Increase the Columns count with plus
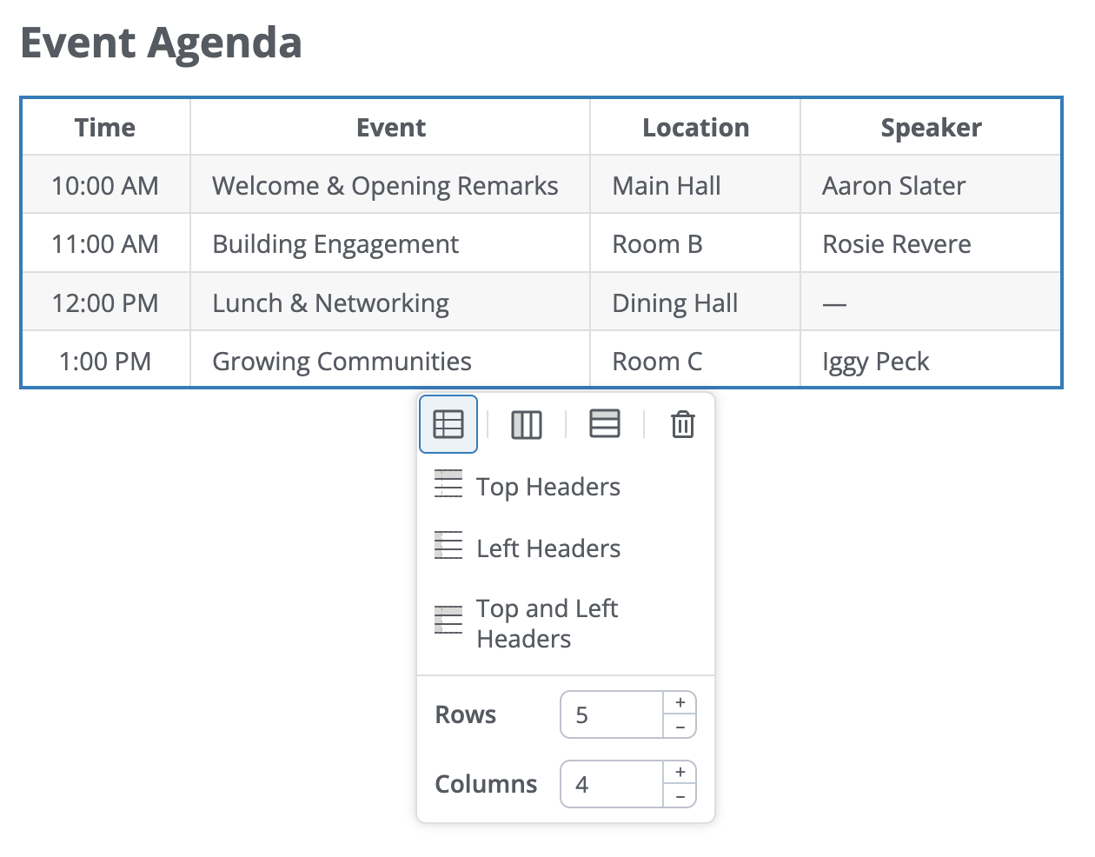This screenshot has height=857, width=1095. pyautogui.click(x=680, y=772)
